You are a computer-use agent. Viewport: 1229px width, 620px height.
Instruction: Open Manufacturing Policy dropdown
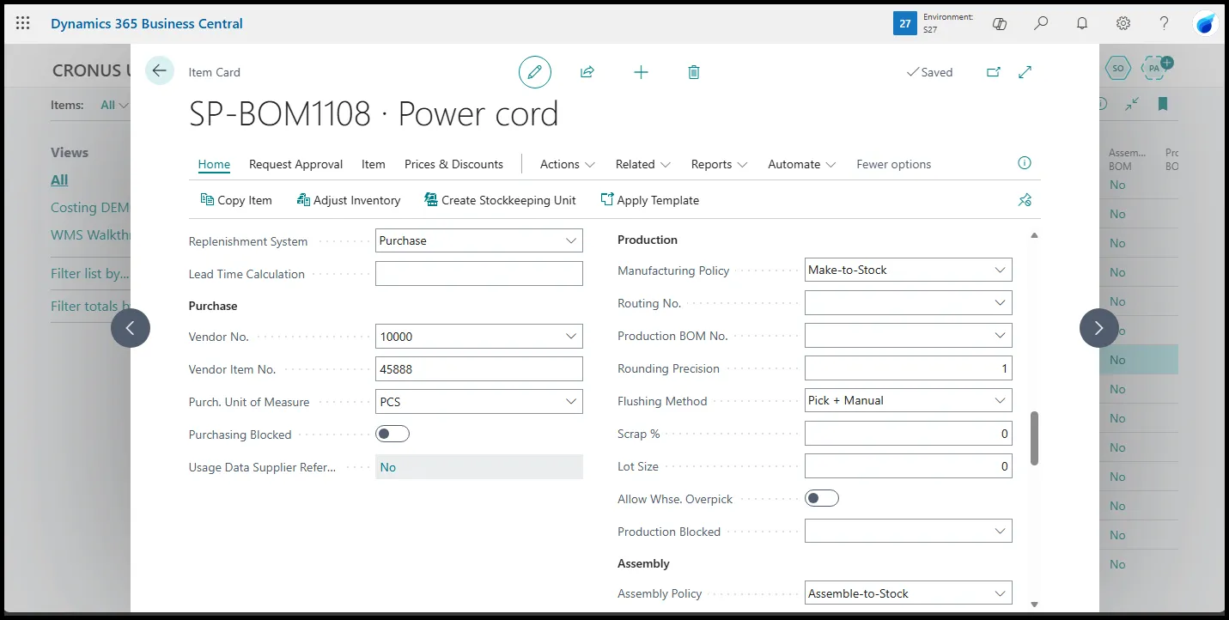(1000, 270)
